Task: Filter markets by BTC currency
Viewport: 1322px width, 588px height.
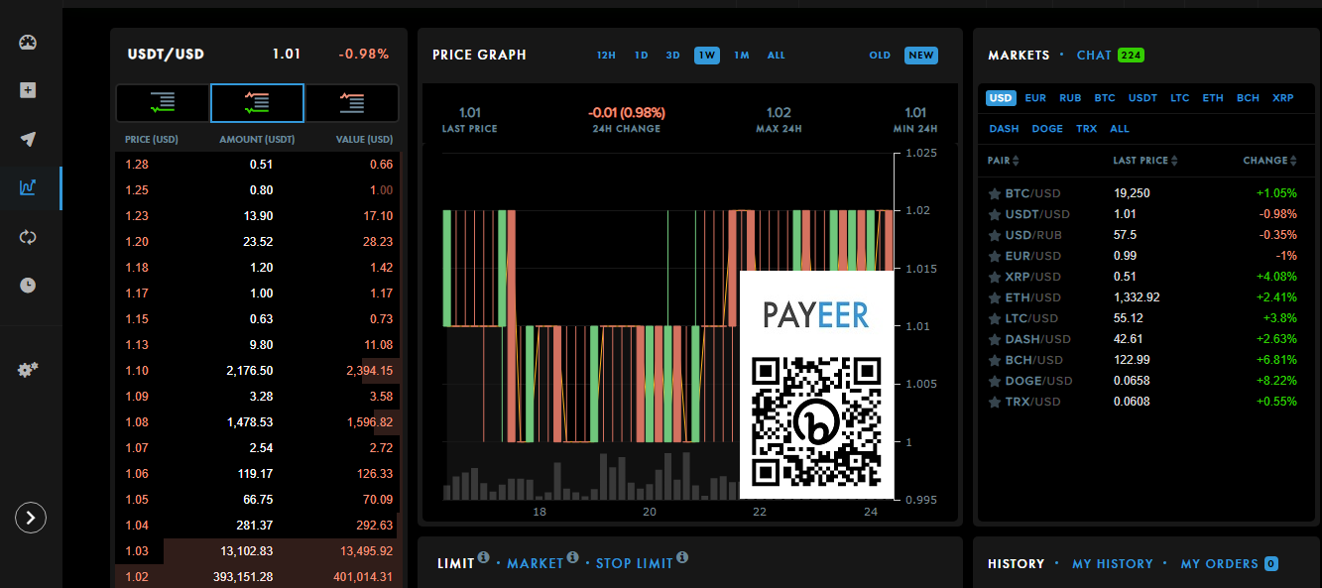Action: click(x=1105, y=98)
